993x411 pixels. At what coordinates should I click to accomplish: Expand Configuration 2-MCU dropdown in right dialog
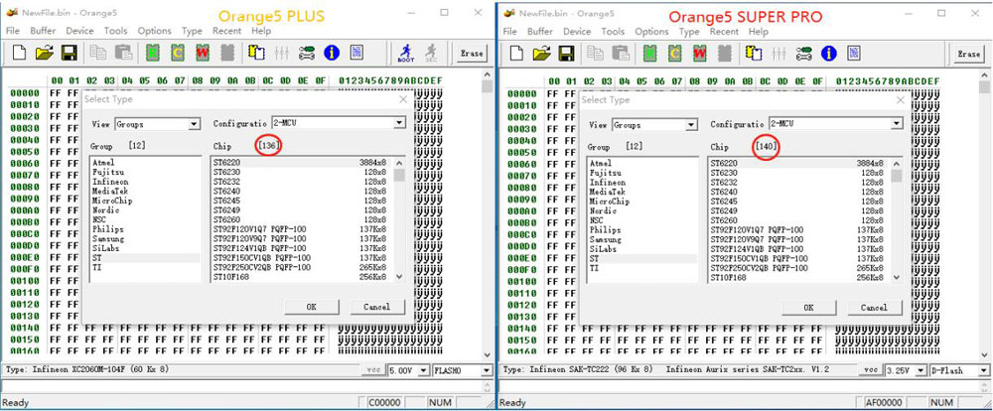896,123
